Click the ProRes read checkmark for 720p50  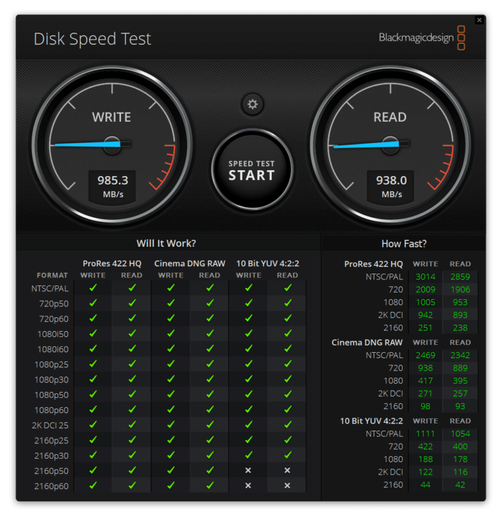132,303
